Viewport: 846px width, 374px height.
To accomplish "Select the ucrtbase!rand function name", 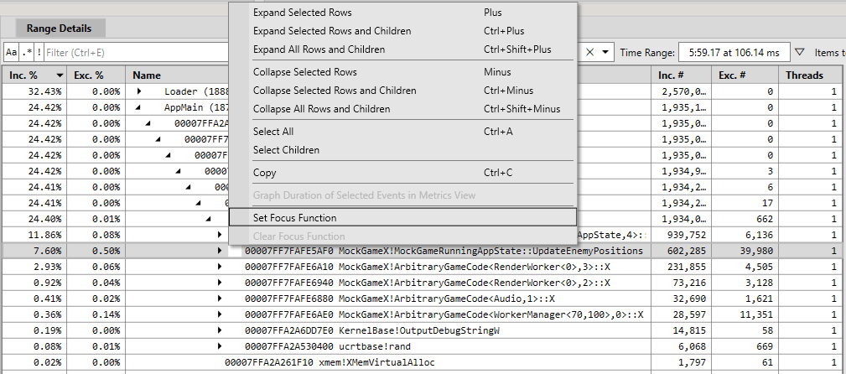I will pyautogui.click(x=375, y=346).
